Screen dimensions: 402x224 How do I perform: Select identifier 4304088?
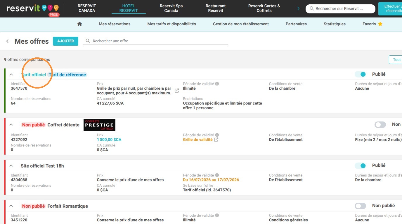tap(19, 180)
